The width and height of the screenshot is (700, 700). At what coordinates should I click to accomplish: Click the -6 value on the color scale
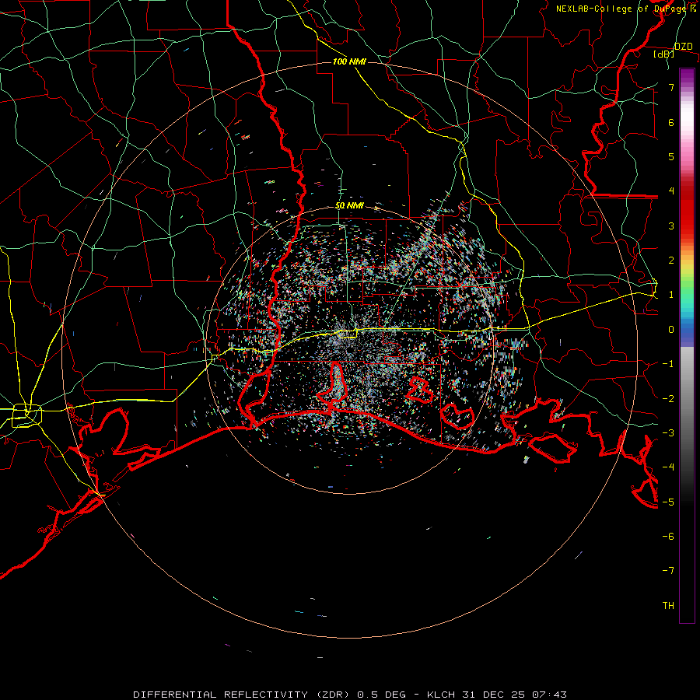[668, 537]
